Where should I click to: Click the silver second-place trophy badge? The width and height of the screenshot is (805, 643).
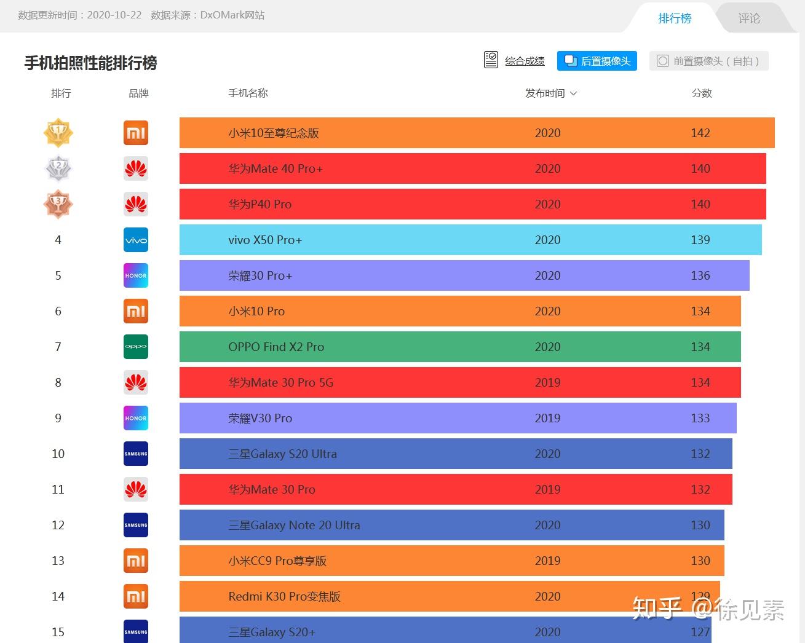tap(58, 168)
